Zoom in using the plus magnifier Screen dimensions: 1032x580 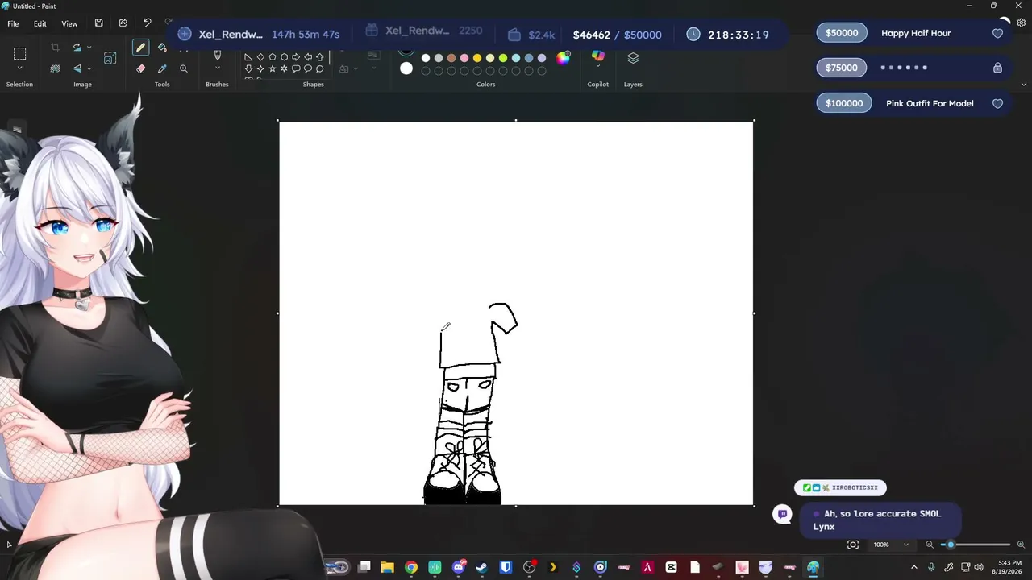click(x=1022, y=545)
